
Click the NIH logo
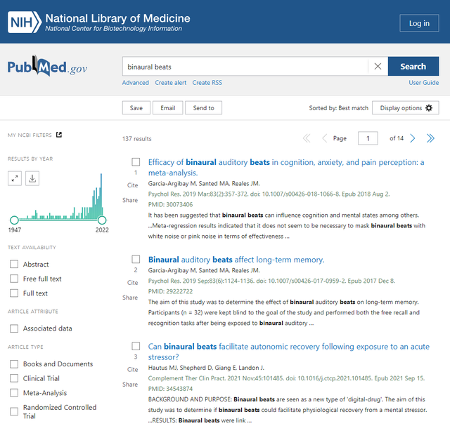(x=25, y=22)
